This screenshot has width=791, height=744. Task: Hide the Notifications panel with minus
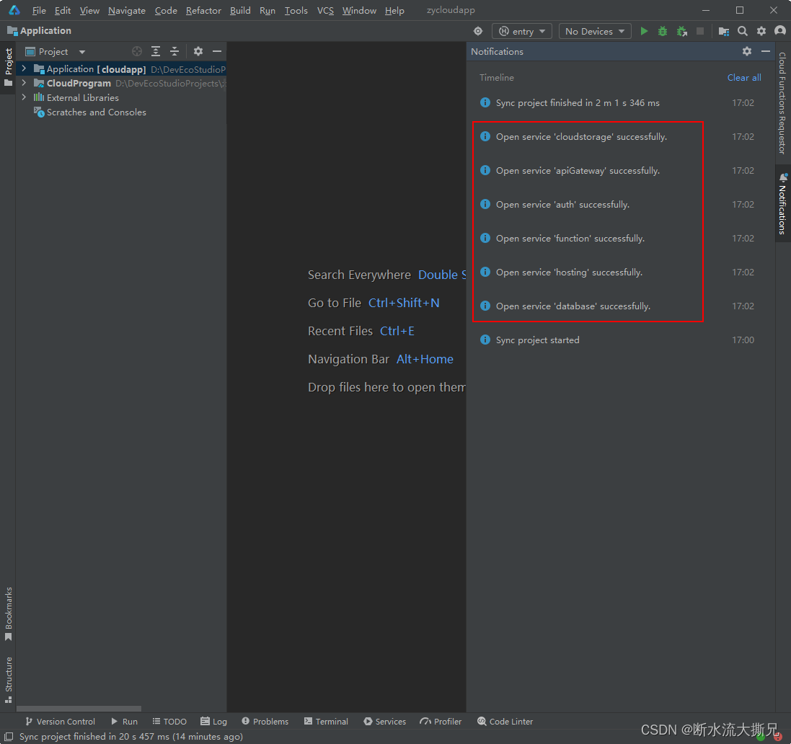766,51
